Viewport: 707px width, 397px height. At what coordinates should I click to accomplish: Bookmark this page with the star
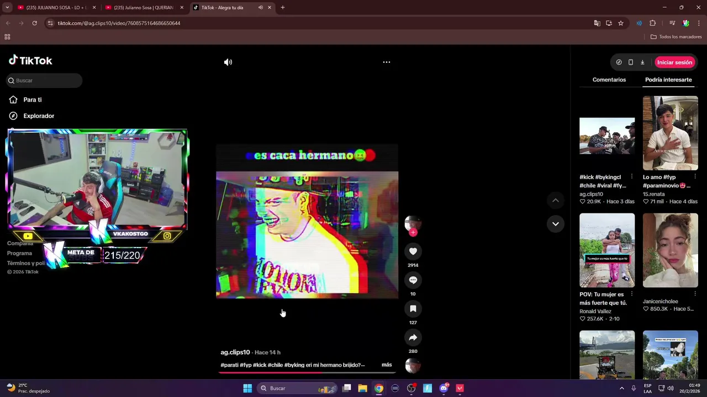pos(621,23)
